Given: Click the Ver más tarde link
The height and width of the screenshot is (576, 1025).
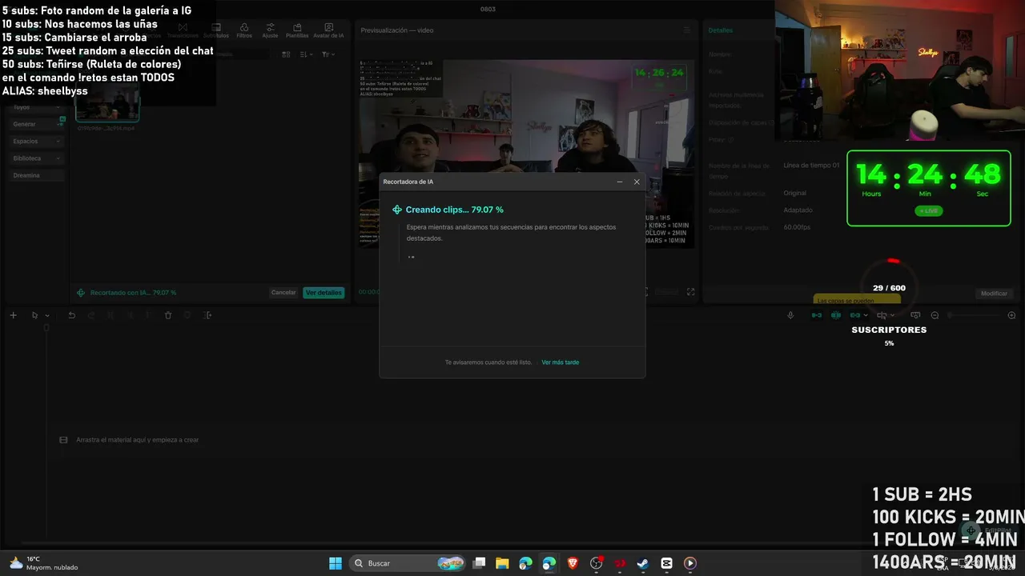Looking at the screenshot, I should [560, 362].
